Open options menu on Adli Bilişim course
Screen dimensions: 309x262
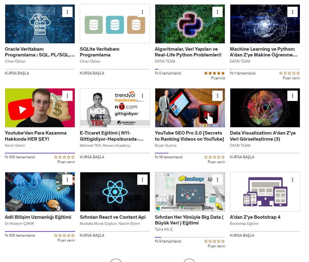(67, 180)
